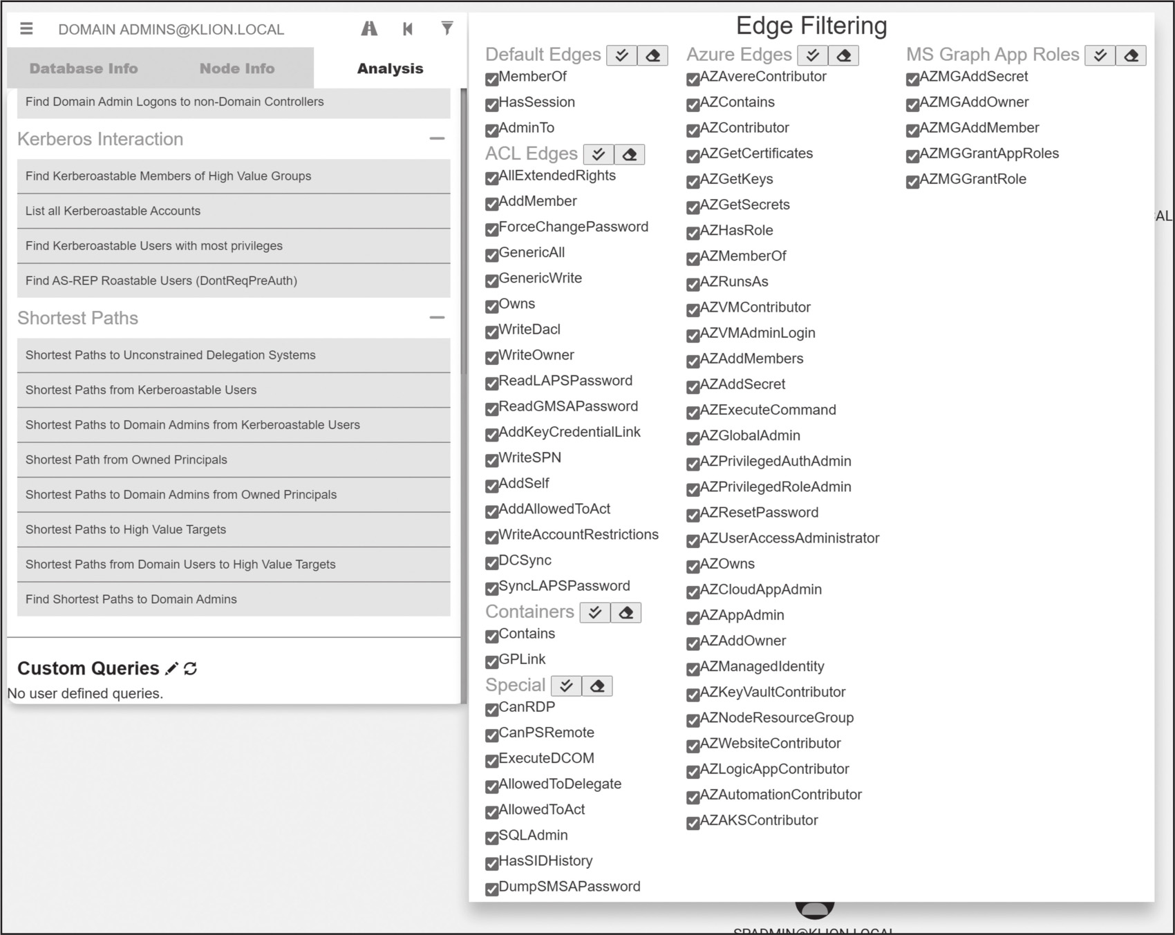Toggle the CanRDP checkbox
The image size is (1175, 935).
492,709
